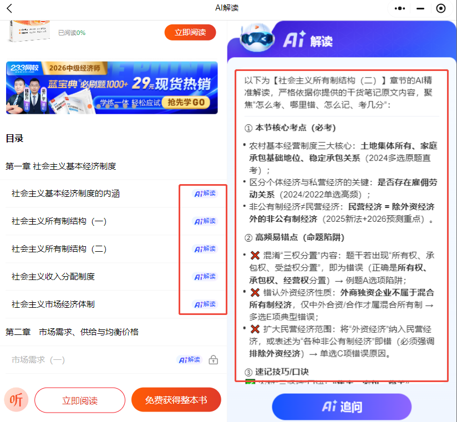Select chapter item 社会主义收入分配制度
Image resolution: width=457 pixels, height=422 pixels.
[53, 277]
